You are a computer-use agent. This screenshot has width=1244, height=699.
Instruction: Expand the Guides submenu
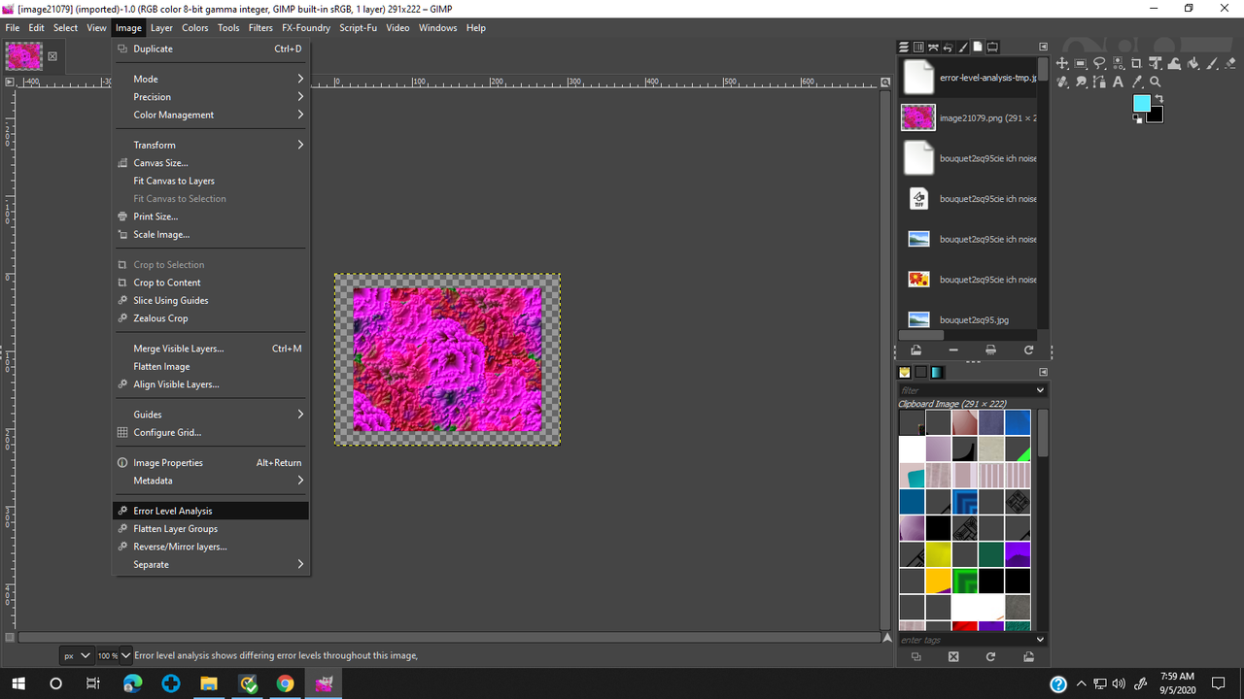point(211,415)
